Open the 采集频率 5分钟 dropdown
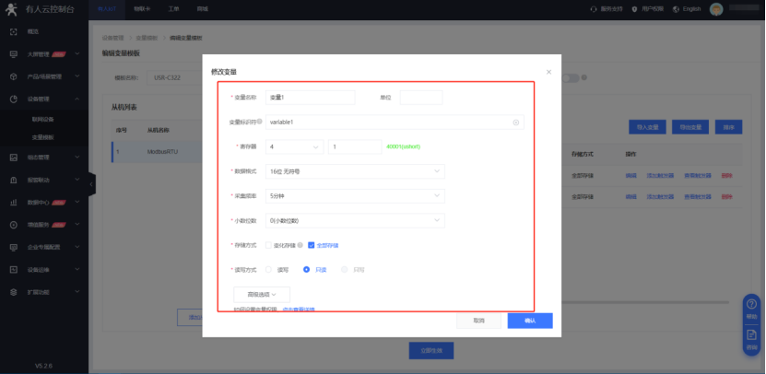This screenshot has width=766, height=374. 355,195
